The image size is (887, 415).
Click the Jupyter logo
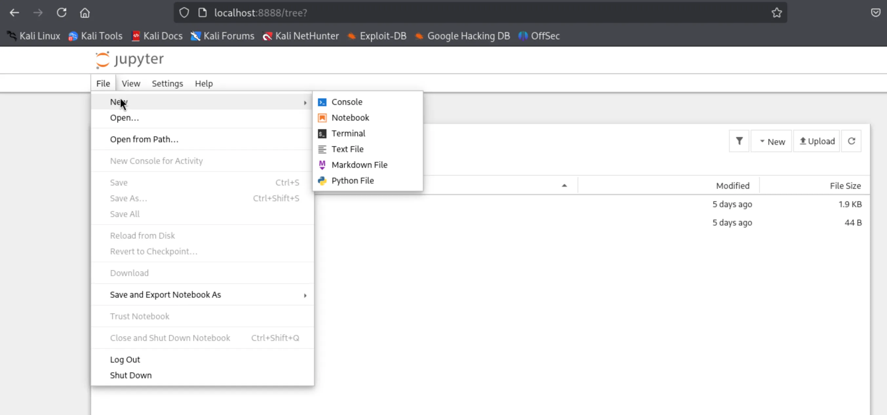coord(130,60)
